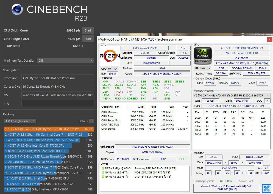Viewport: 273px width, 194px height.
Task: Click the Vermeer codename value
Action: pos(151,58)
